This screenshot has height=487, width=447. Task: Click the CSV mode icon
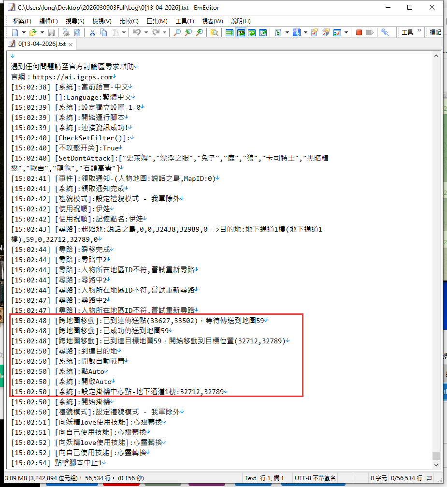(x=278, y=32)
